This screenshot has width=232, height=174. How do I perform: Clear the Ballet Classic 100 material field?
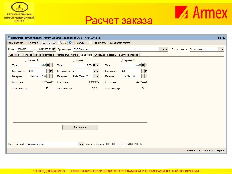(51, 76)
